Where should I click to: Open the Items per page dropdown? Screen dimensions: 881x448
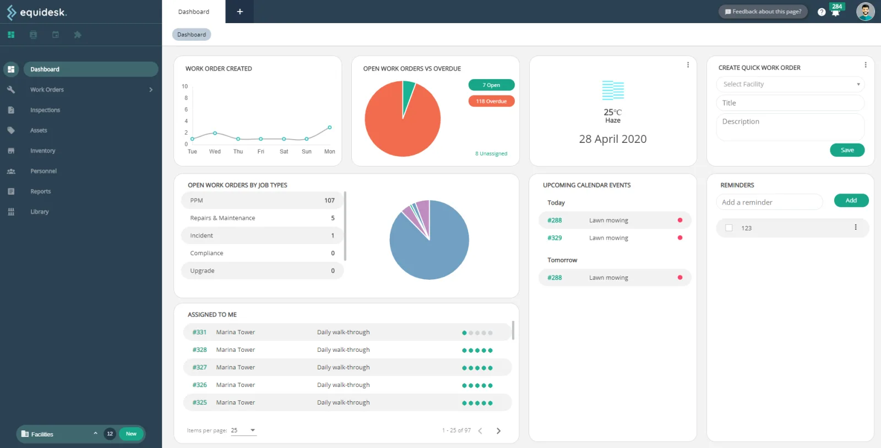[x=243, y=430]
